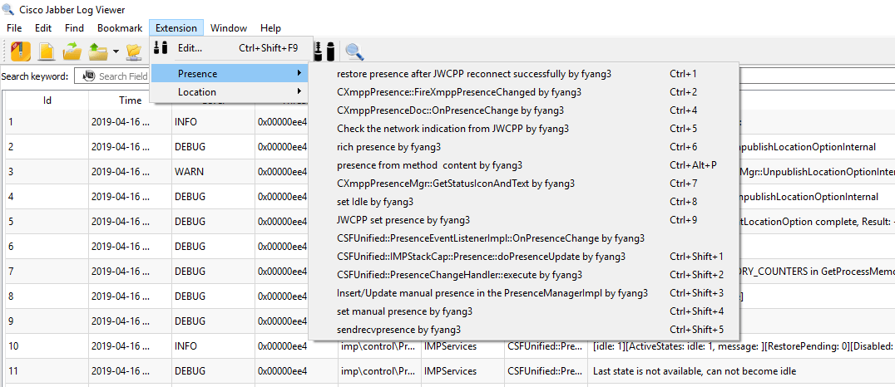Click the magnifying glass search toolbar icon
This screenshot has width=895, height=387.
point(355,51)
